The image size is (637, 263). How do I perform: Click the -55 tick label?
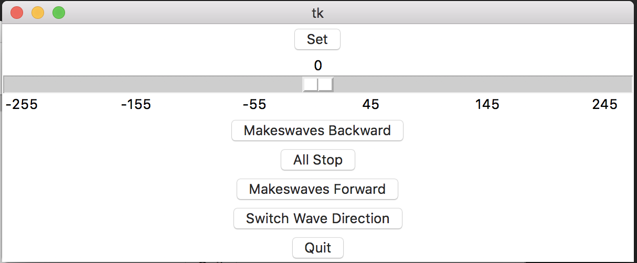pos(254,105)
